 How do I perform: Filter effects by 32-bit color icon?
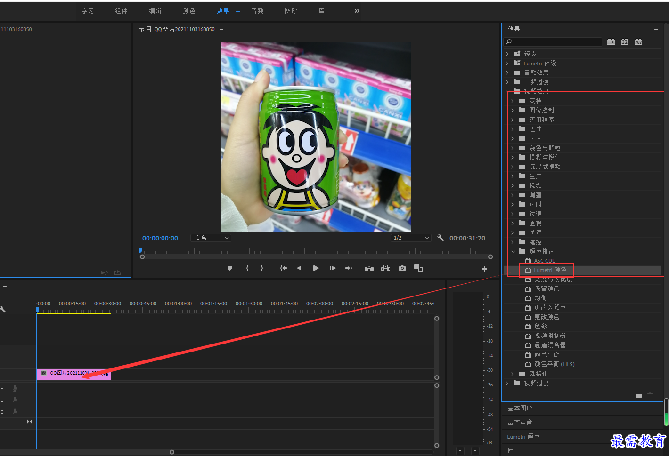click(625, 42)
